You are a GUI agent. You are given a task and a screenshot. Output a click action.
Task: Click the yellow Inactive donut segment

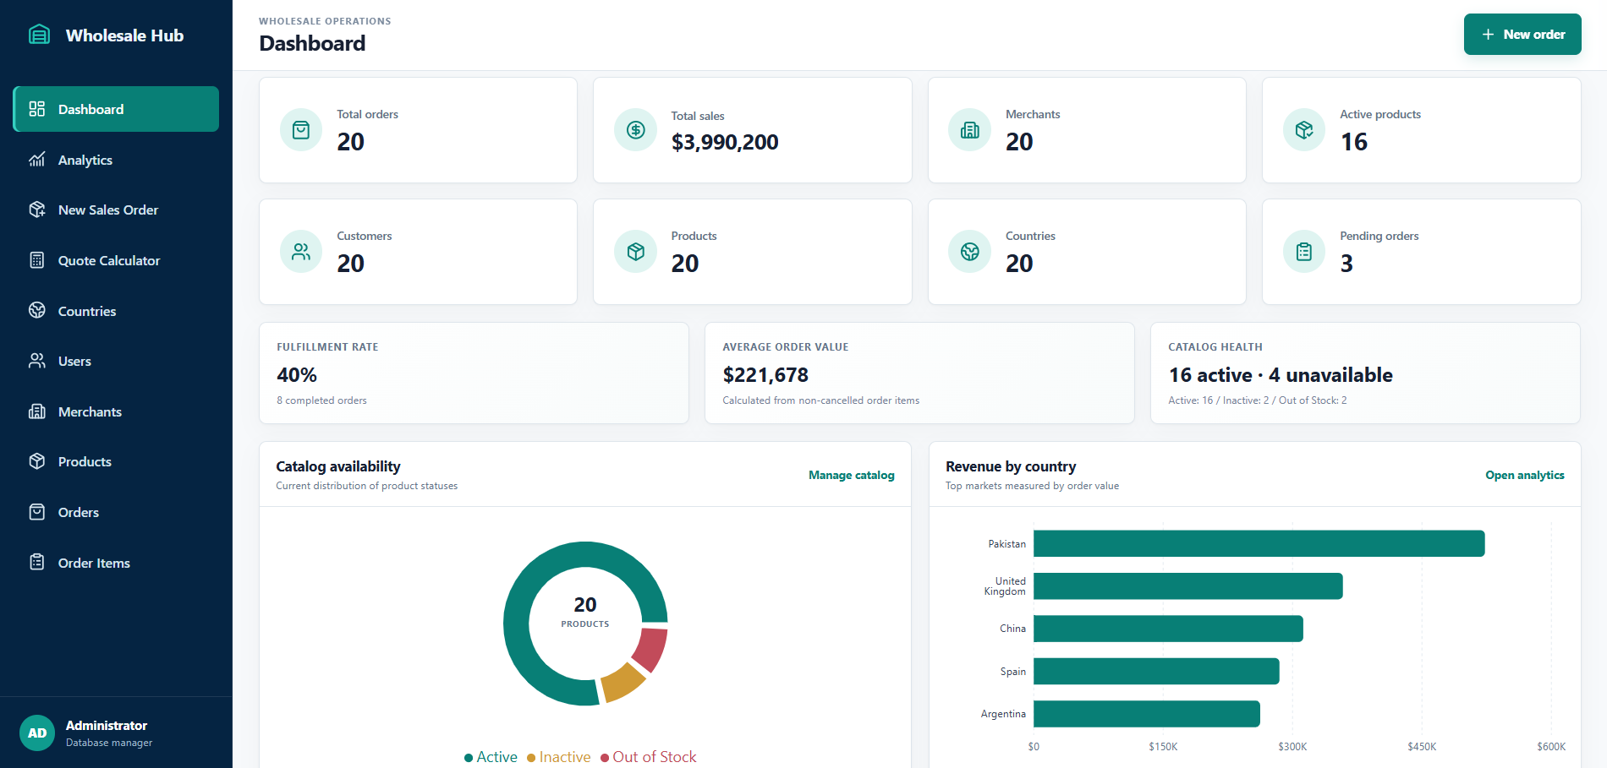click(623, 683)
